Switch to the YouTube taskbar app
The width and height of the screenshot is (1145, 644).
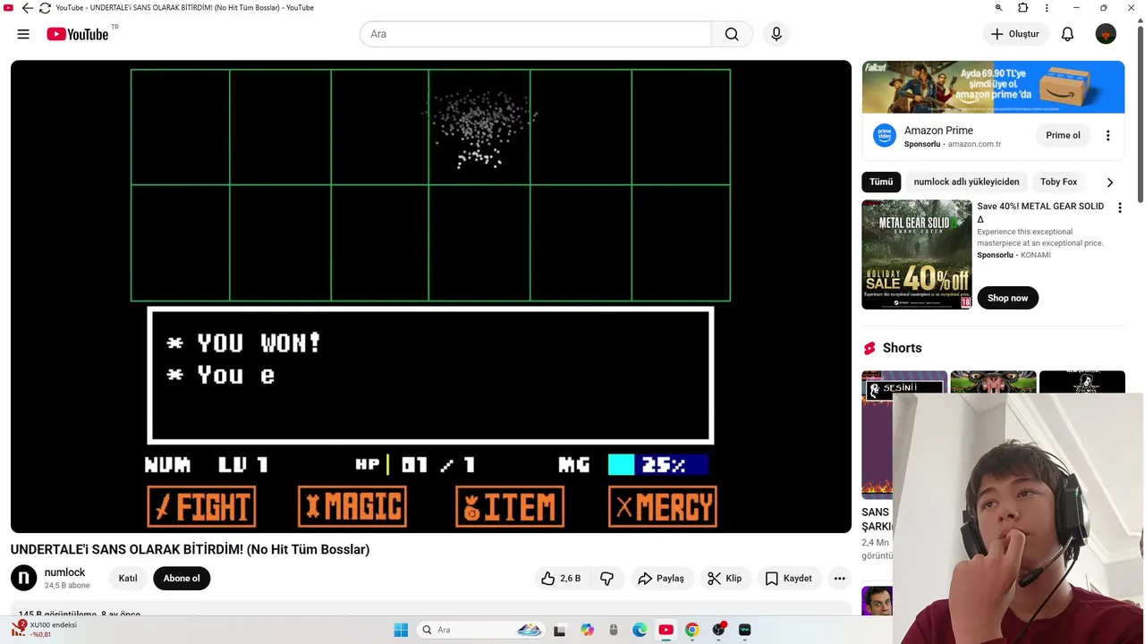tap(666, 630)
